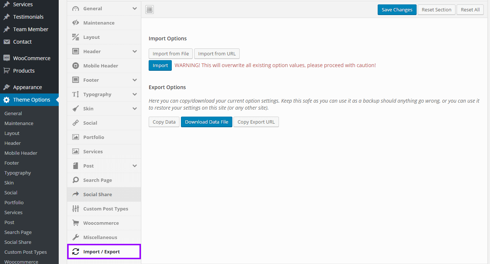Expand the Post section chevron
Screen dimensions: 490x264
pos(135,166)
